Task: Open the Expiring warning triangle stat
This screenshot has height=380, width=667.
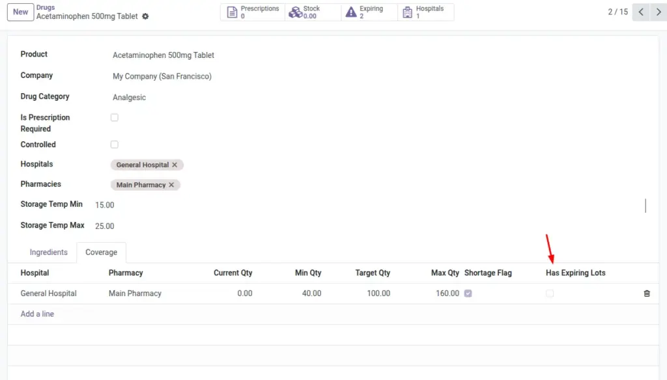Action: (369, 12)
